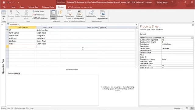Click Read Only When Disconnected value
The image size is (195, 110).
click(176, 38)
